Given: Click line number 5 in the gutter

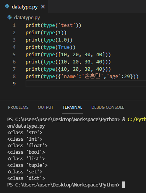Looking at the screenshot, I should coord(14,55).
